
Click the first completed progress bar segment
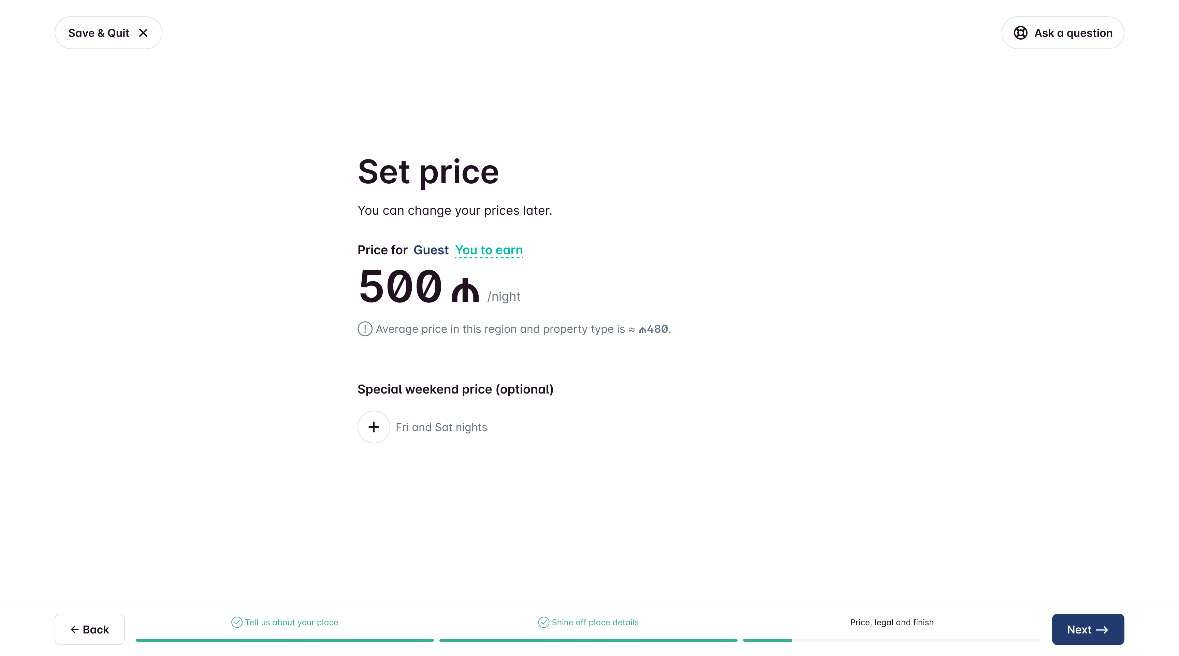click(x=284, y=640)
